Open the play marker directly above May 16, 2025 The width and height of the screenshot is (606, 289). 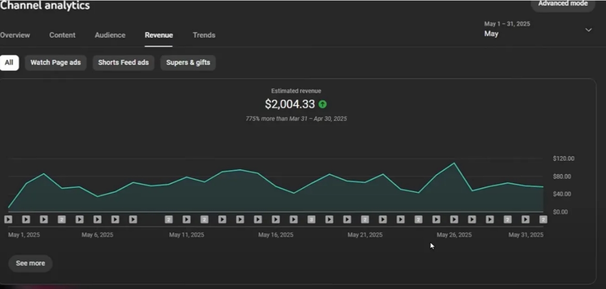coord(275,220)
